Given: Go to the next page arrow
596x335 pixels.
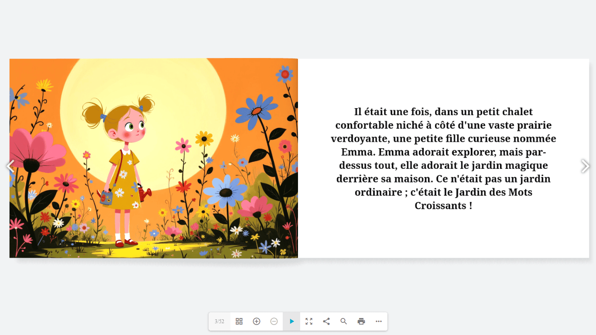Looking at the screenshot, I should click(585, 166).
